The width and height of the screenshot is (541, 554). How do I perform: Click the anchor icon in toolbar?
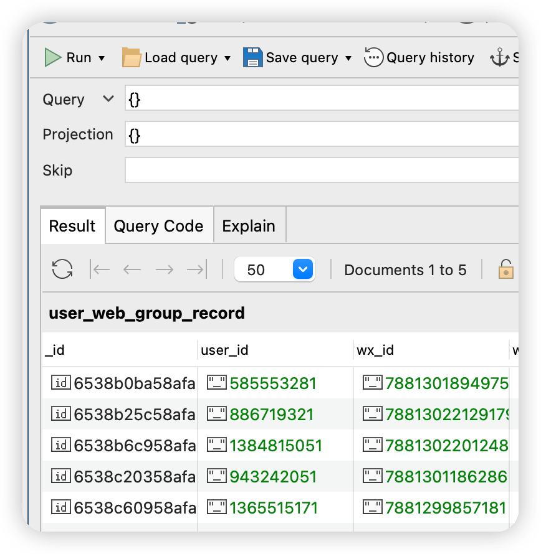[499, 57]
